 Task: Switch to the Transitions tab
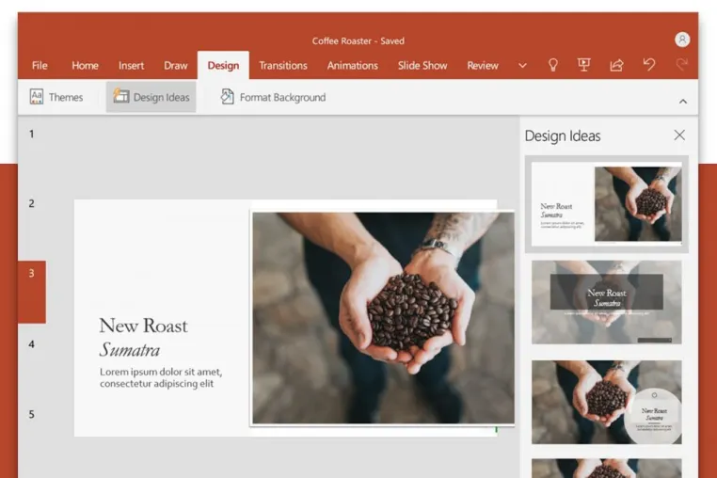tap(283, 66)
